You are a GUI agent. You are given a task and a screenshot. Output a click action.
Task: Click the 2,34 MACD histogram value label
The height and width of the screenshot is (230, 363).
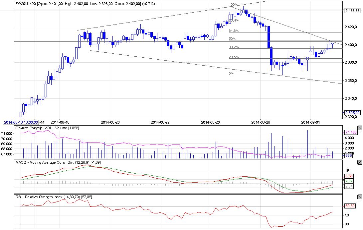[349, 186]
